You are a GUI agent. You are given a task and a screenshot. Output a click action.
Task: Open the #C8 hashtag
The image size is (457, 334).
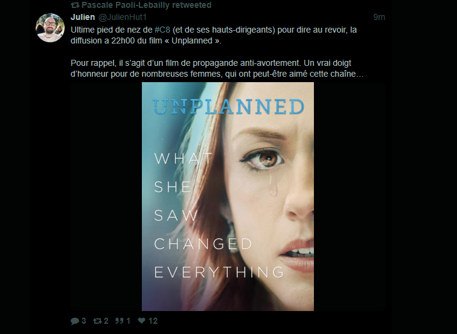coord(162,30)
